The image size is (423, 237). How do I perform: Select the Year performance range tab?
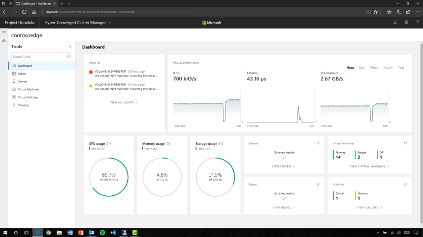401,67
